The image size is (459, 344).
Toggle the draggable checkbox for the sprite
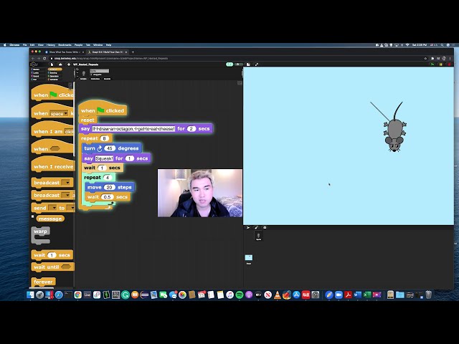click(91, 75)
